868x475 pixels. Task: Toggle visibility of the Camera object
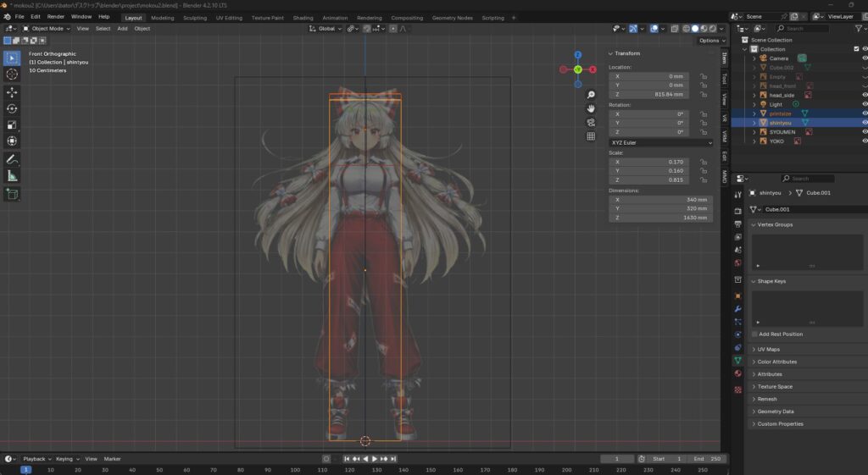[865, 58]
